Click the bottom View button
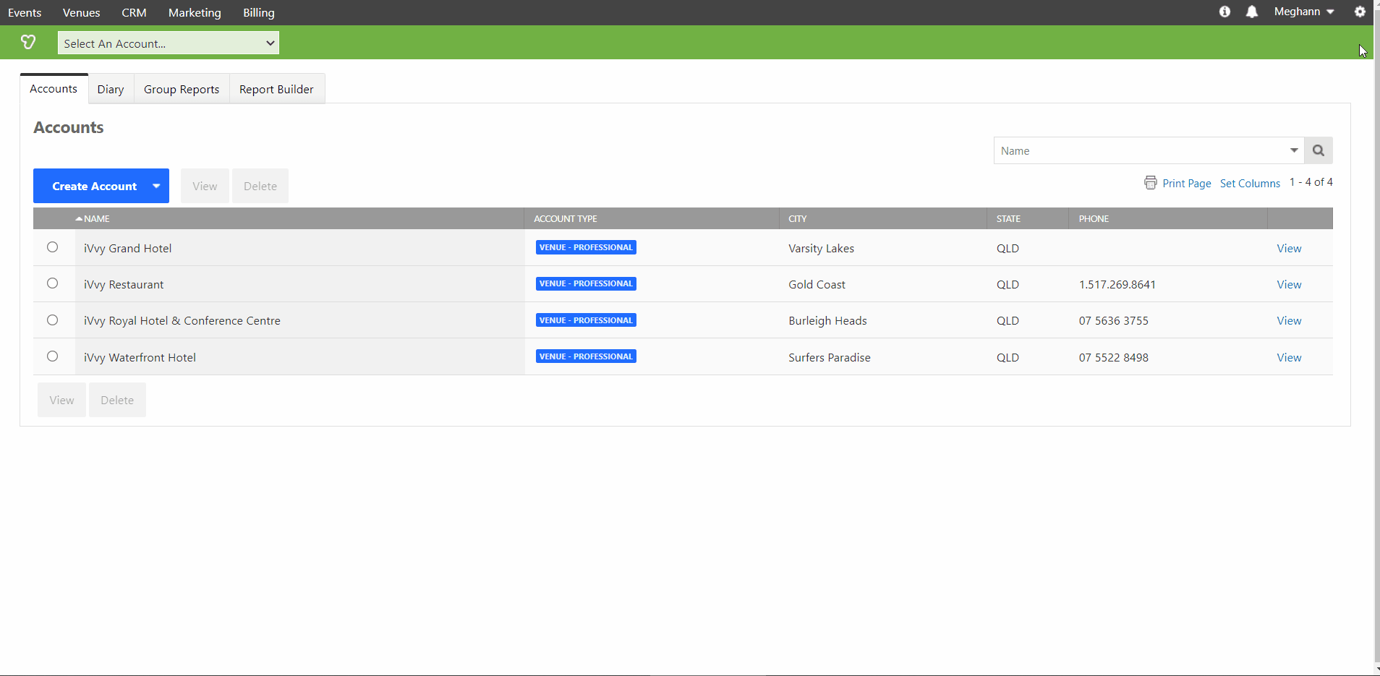 tap(61, 400)
